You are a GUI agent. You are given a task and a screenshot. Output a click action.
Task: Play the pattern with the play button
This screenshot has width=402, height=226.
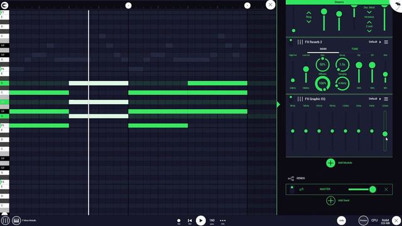click(x=201, y=220)
